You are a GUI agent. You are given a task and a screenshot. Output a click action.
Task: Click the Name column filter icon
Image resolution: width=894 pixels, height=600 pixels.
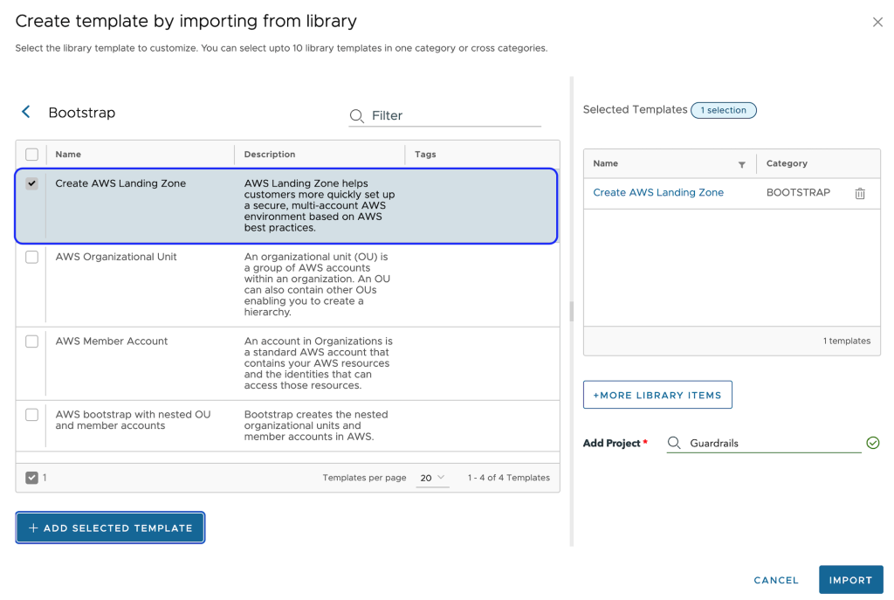coord(742,164)
